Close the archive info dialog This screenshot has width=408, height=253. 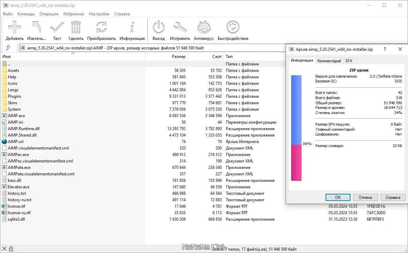[400, 49]
